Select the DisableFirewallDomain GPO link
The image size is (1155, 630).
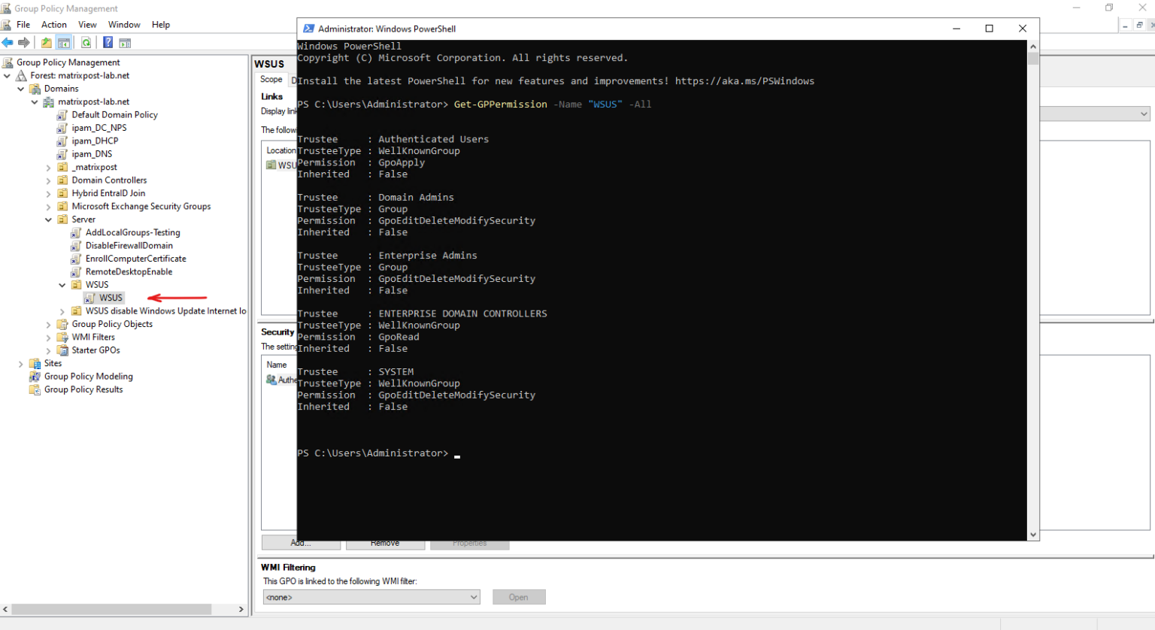129,246
